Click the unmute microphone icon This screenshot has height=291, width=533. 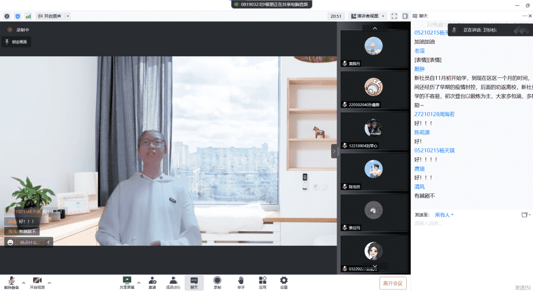[11, 281]
